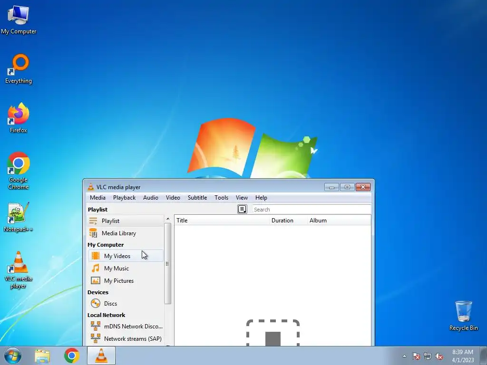Show hidden system tray icons
This screenshot has width=487, height=365.
point(404,356)
